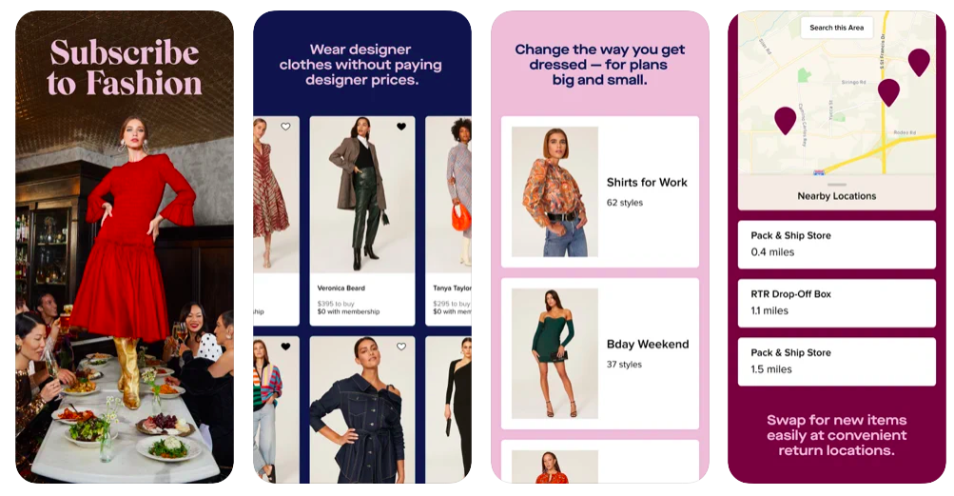Open the denim jacket product photo
The image size is (954, 496).
[x=362, y=409]
